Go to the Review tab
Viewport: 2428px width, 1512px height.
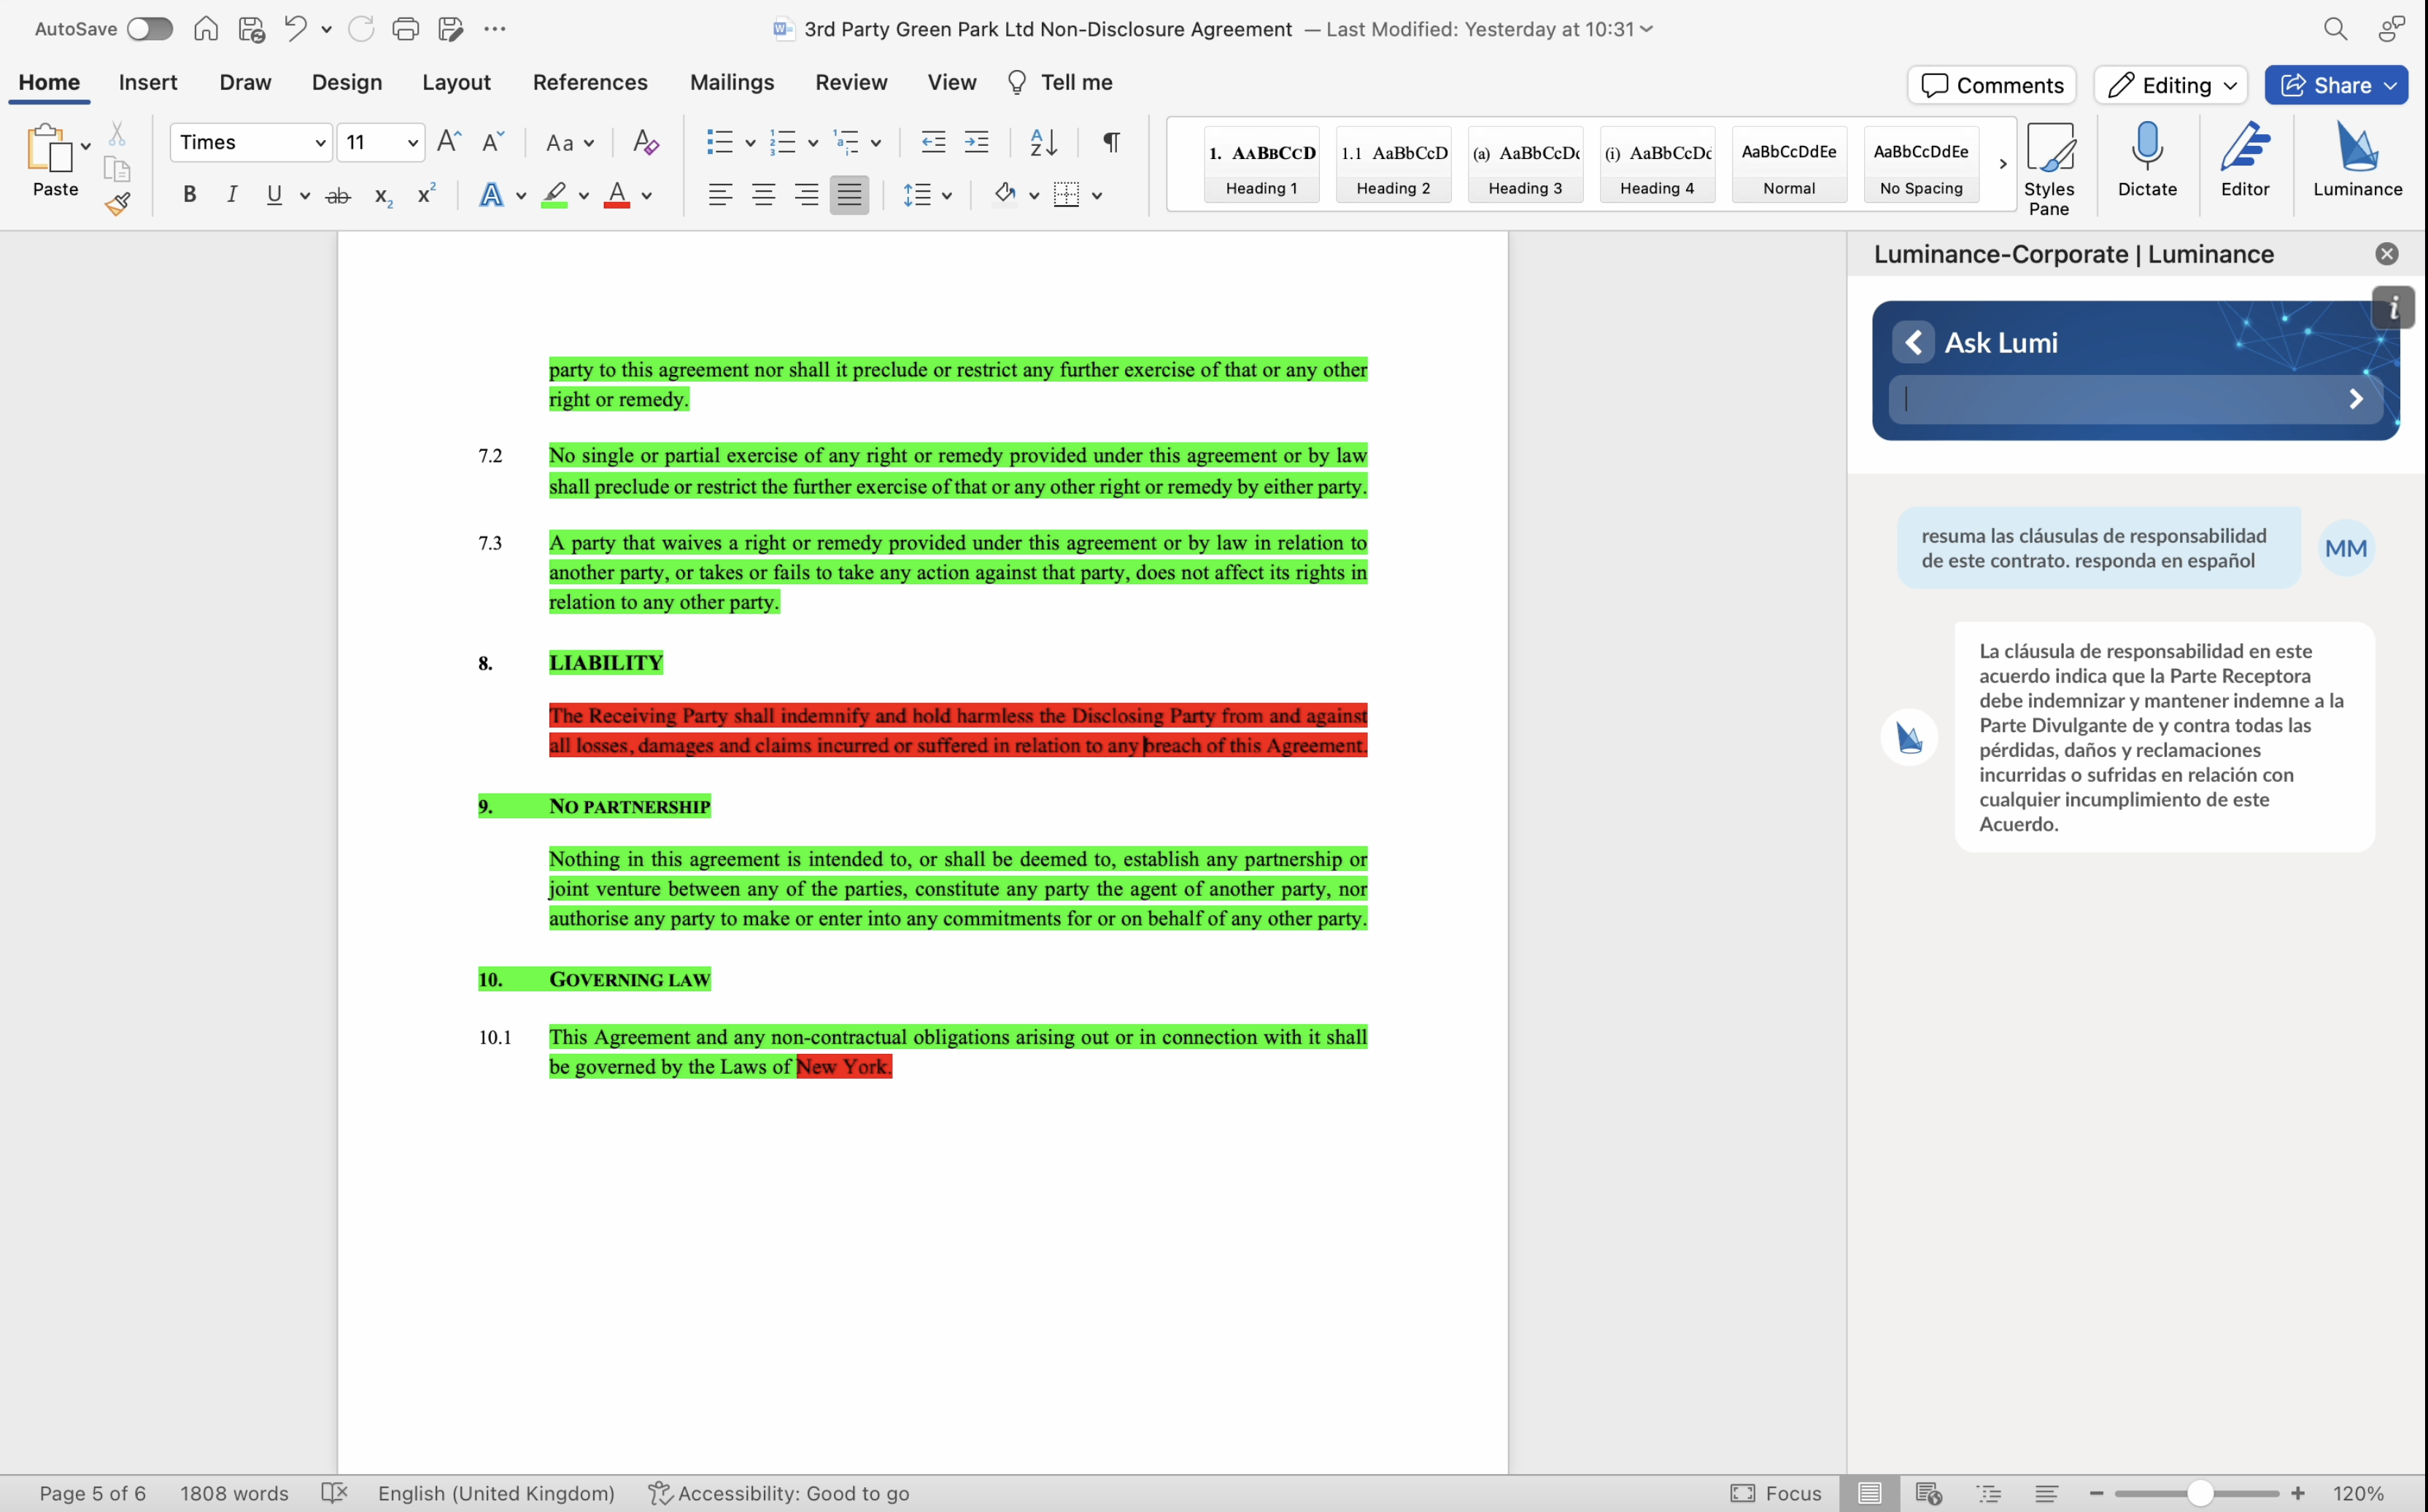851,82
